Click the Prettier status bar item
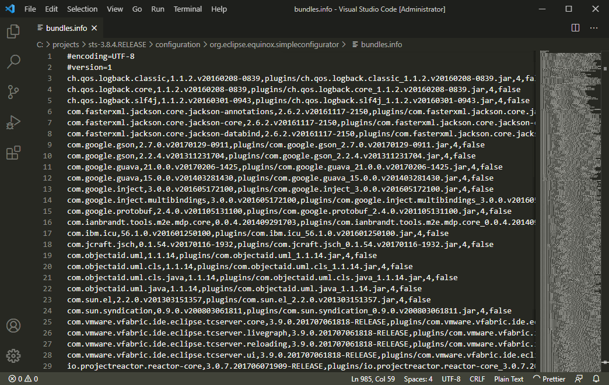Screen dimensions: 609x385 [549, 379]
